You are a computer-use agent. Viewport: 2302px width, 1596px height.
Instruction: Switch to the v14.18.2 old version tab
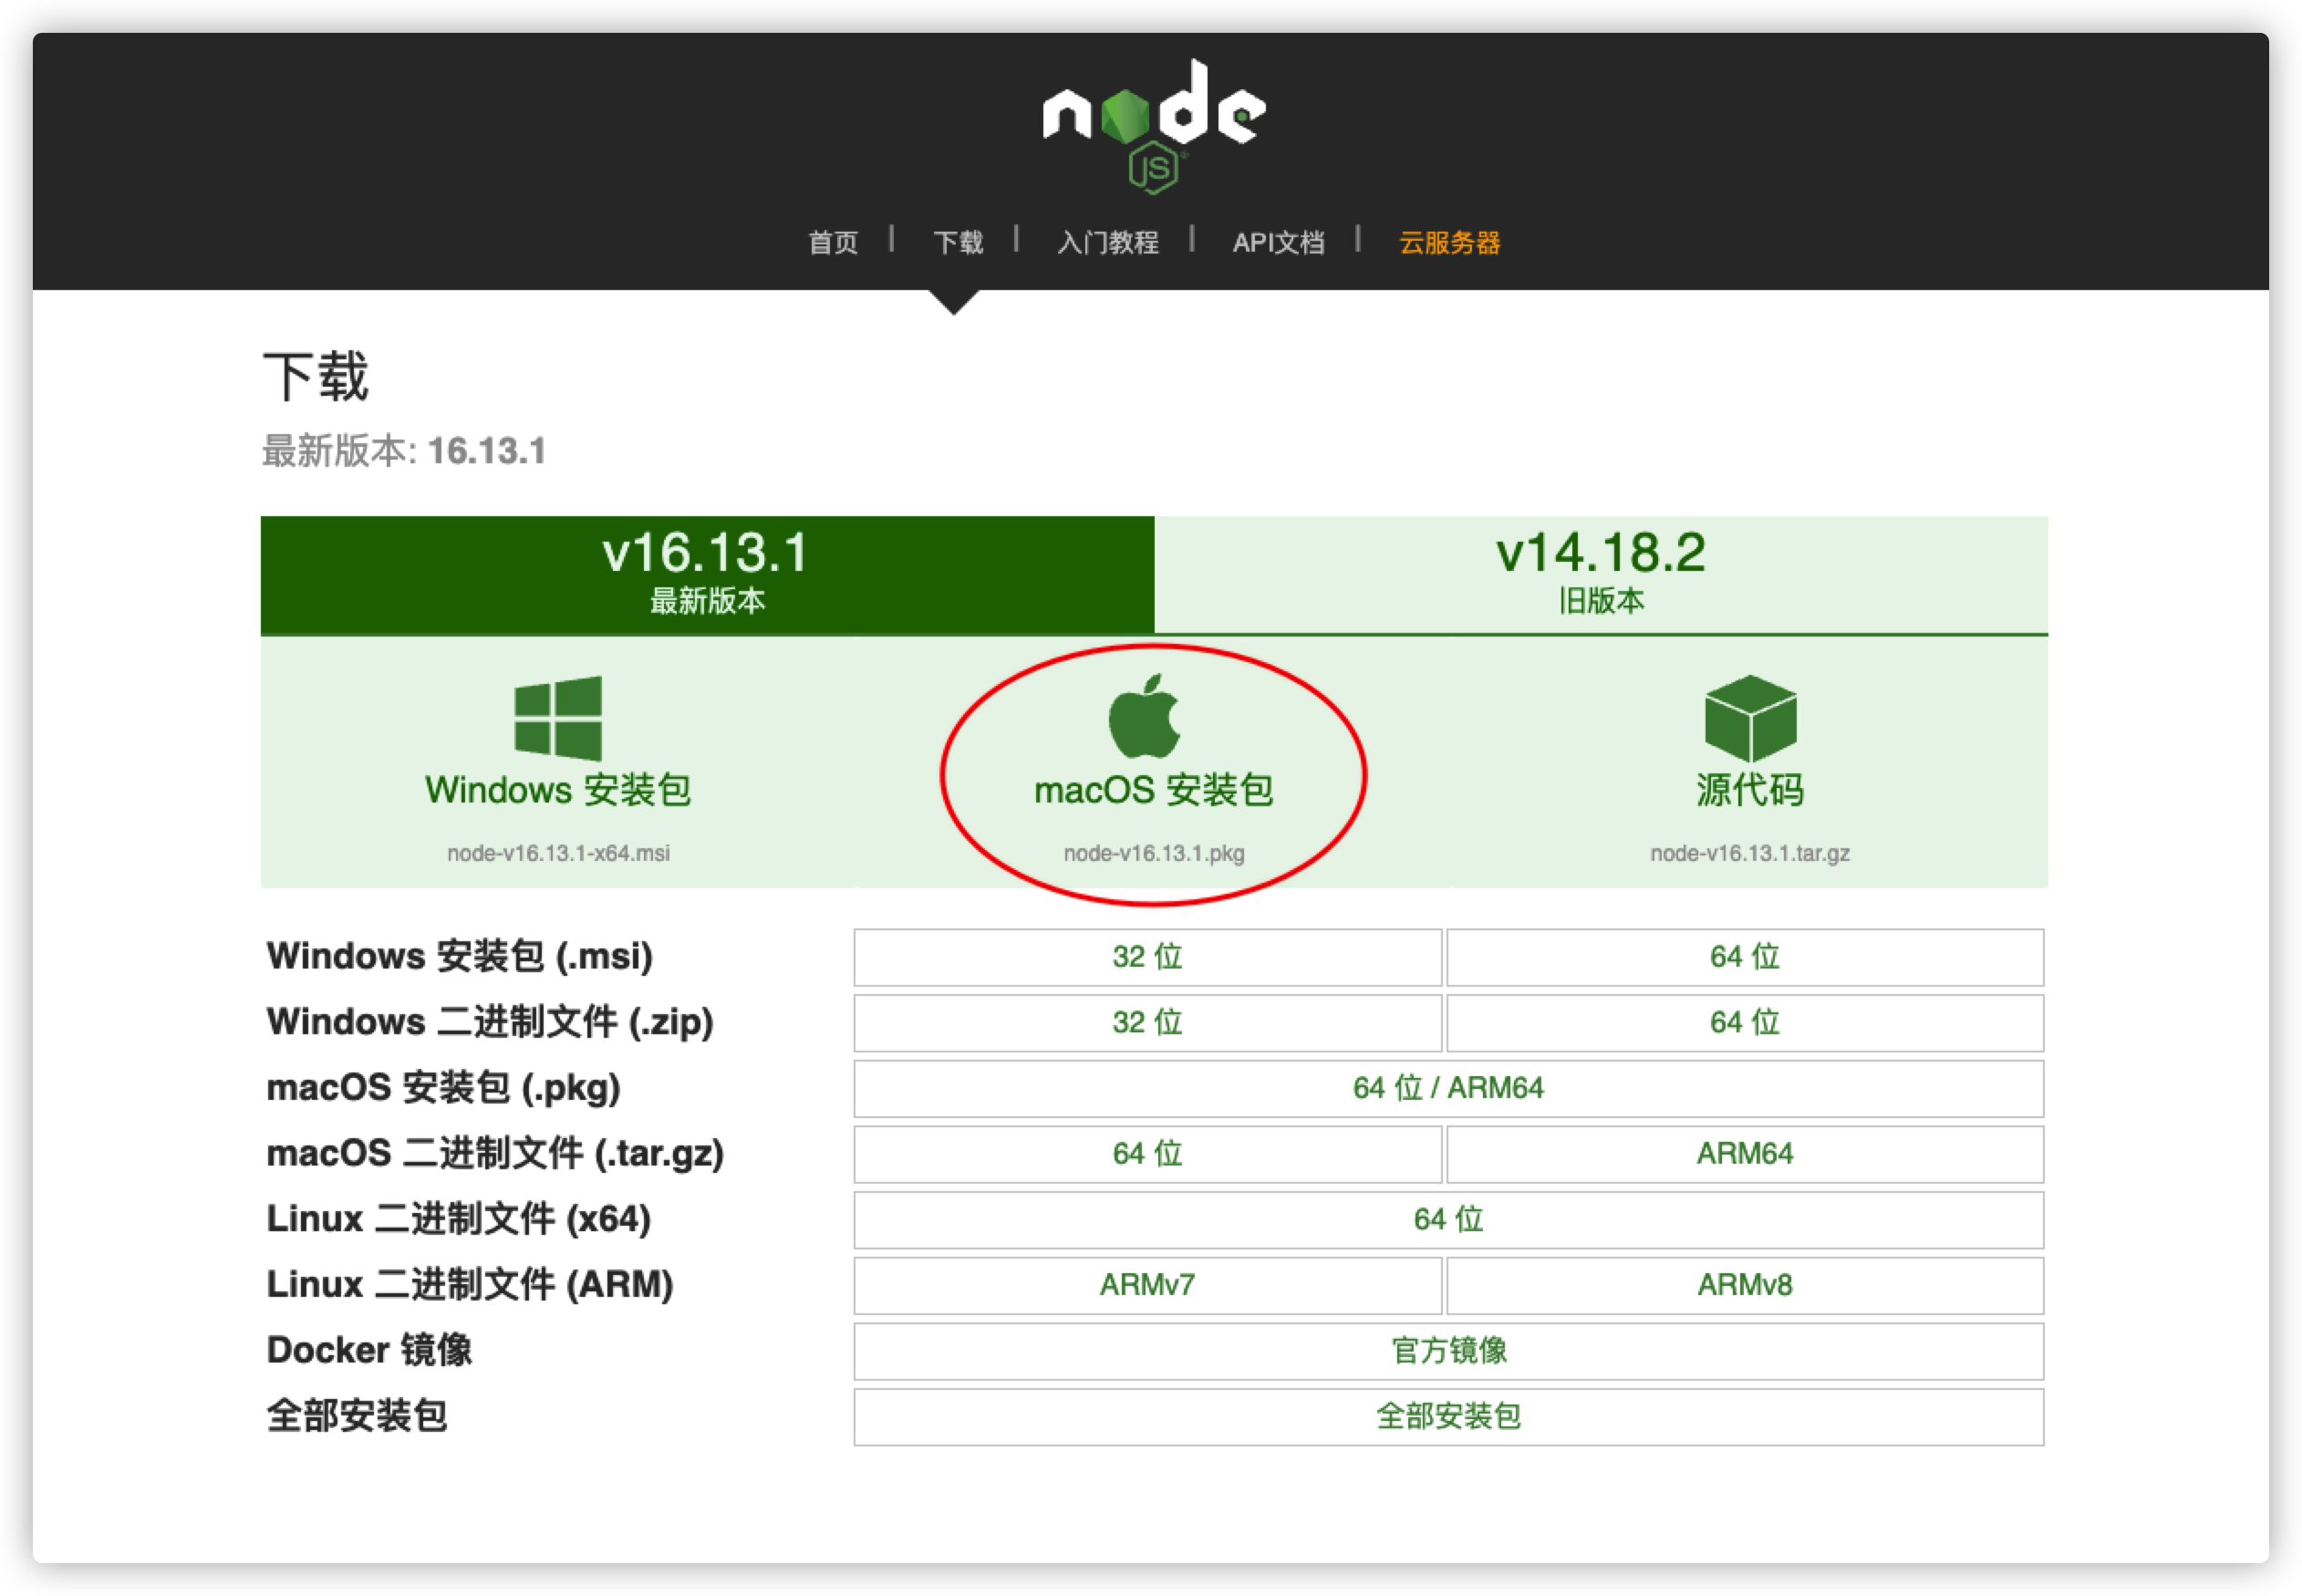coord(1600,574)
